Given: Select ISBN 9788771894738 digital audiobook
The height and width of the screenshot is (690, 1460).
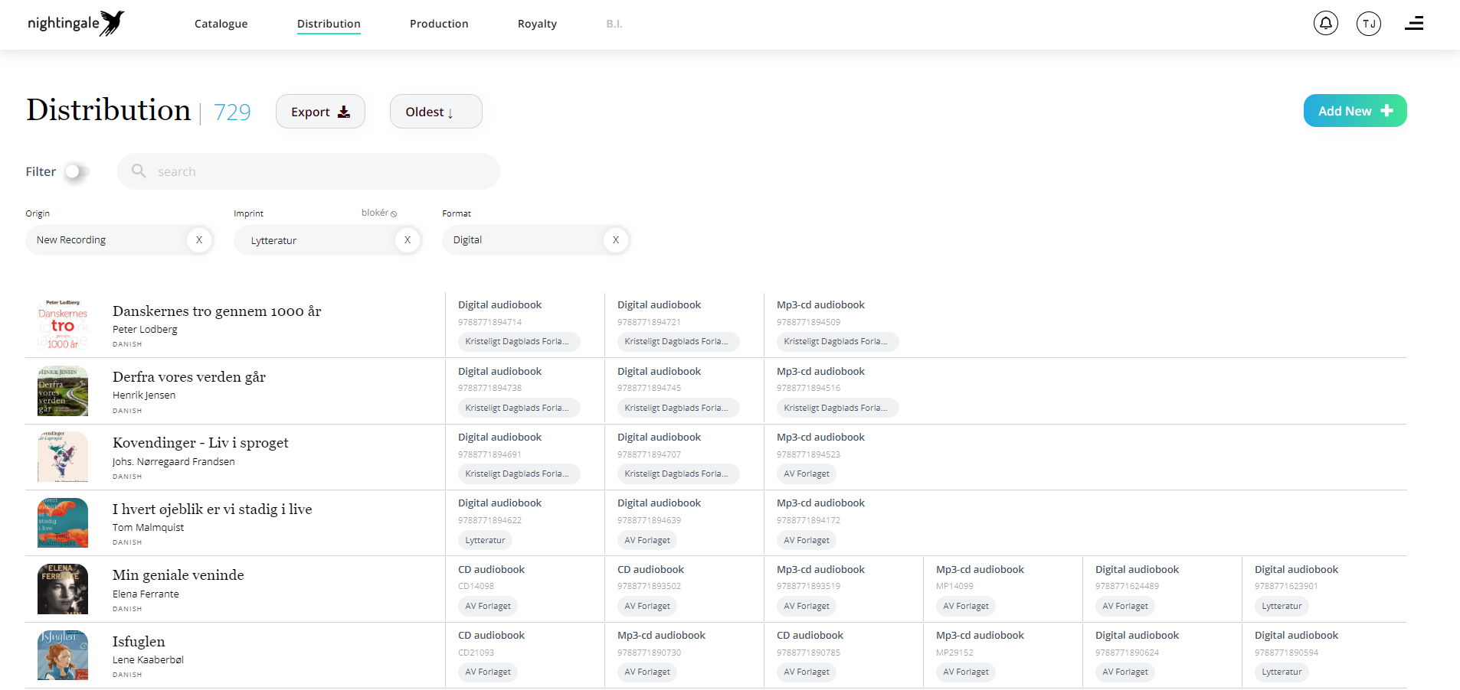Looking at the screenshot, I should (x=490, y=388).
